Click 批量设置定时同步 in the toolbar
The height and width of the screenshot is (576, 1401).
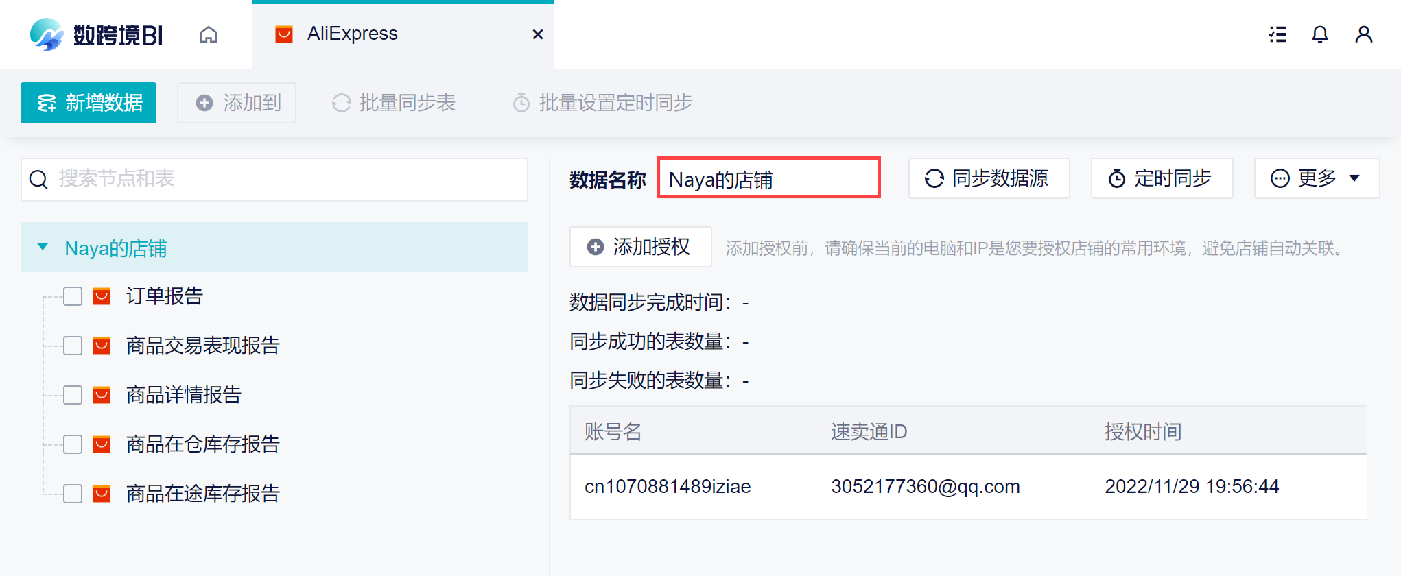coord(602,103)
